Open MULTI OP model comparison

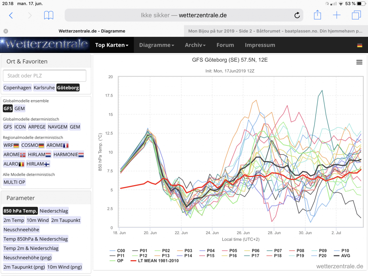pyautogui.click(x=14, y=182)
